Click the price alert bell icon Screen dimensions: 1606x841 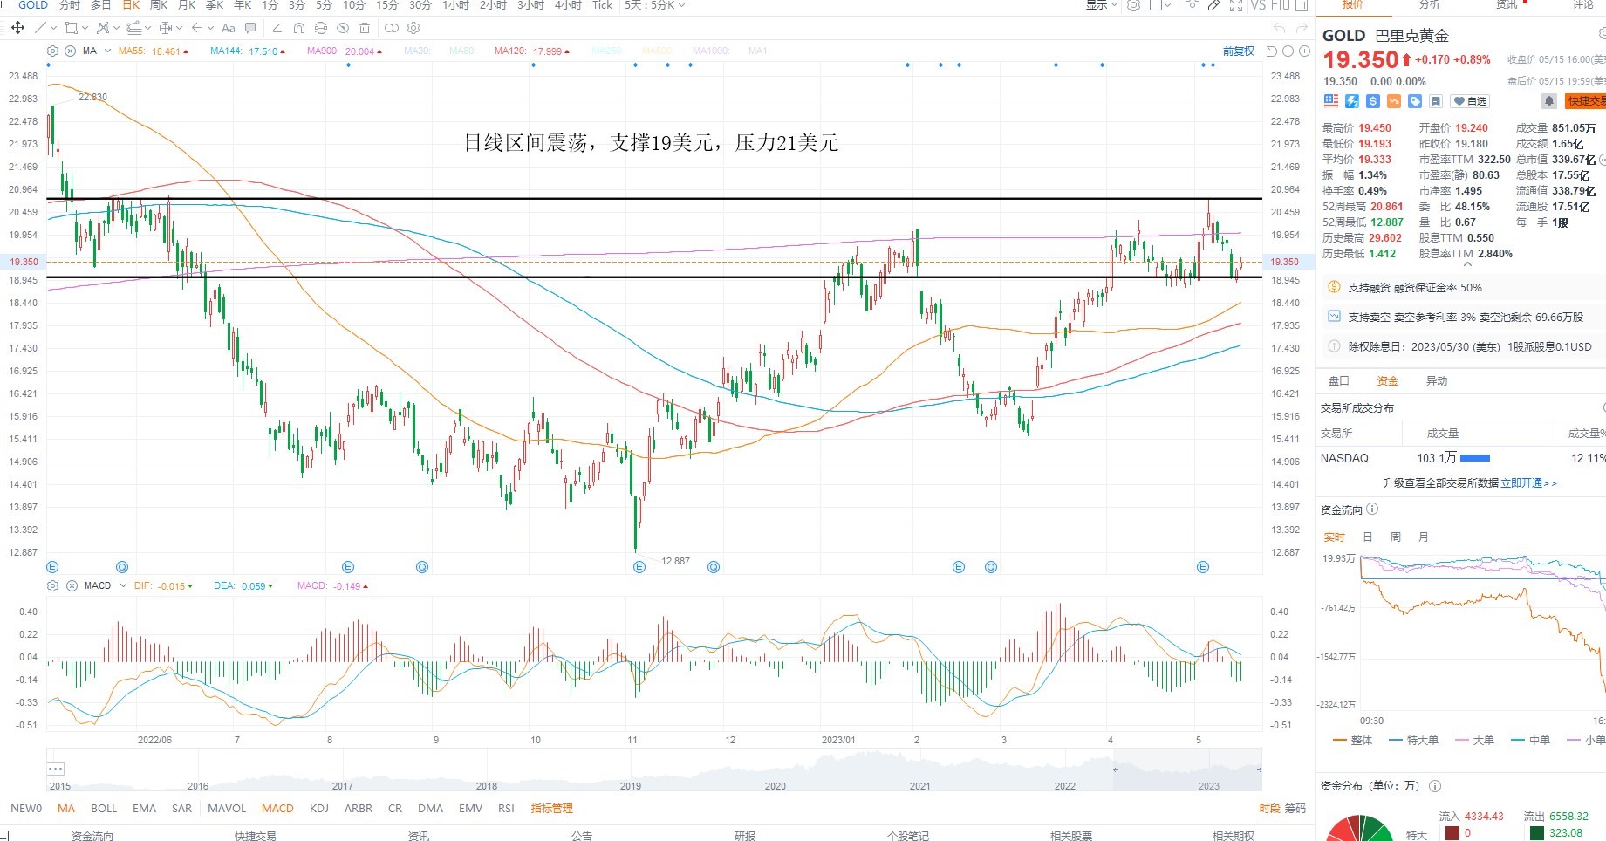1549,101
